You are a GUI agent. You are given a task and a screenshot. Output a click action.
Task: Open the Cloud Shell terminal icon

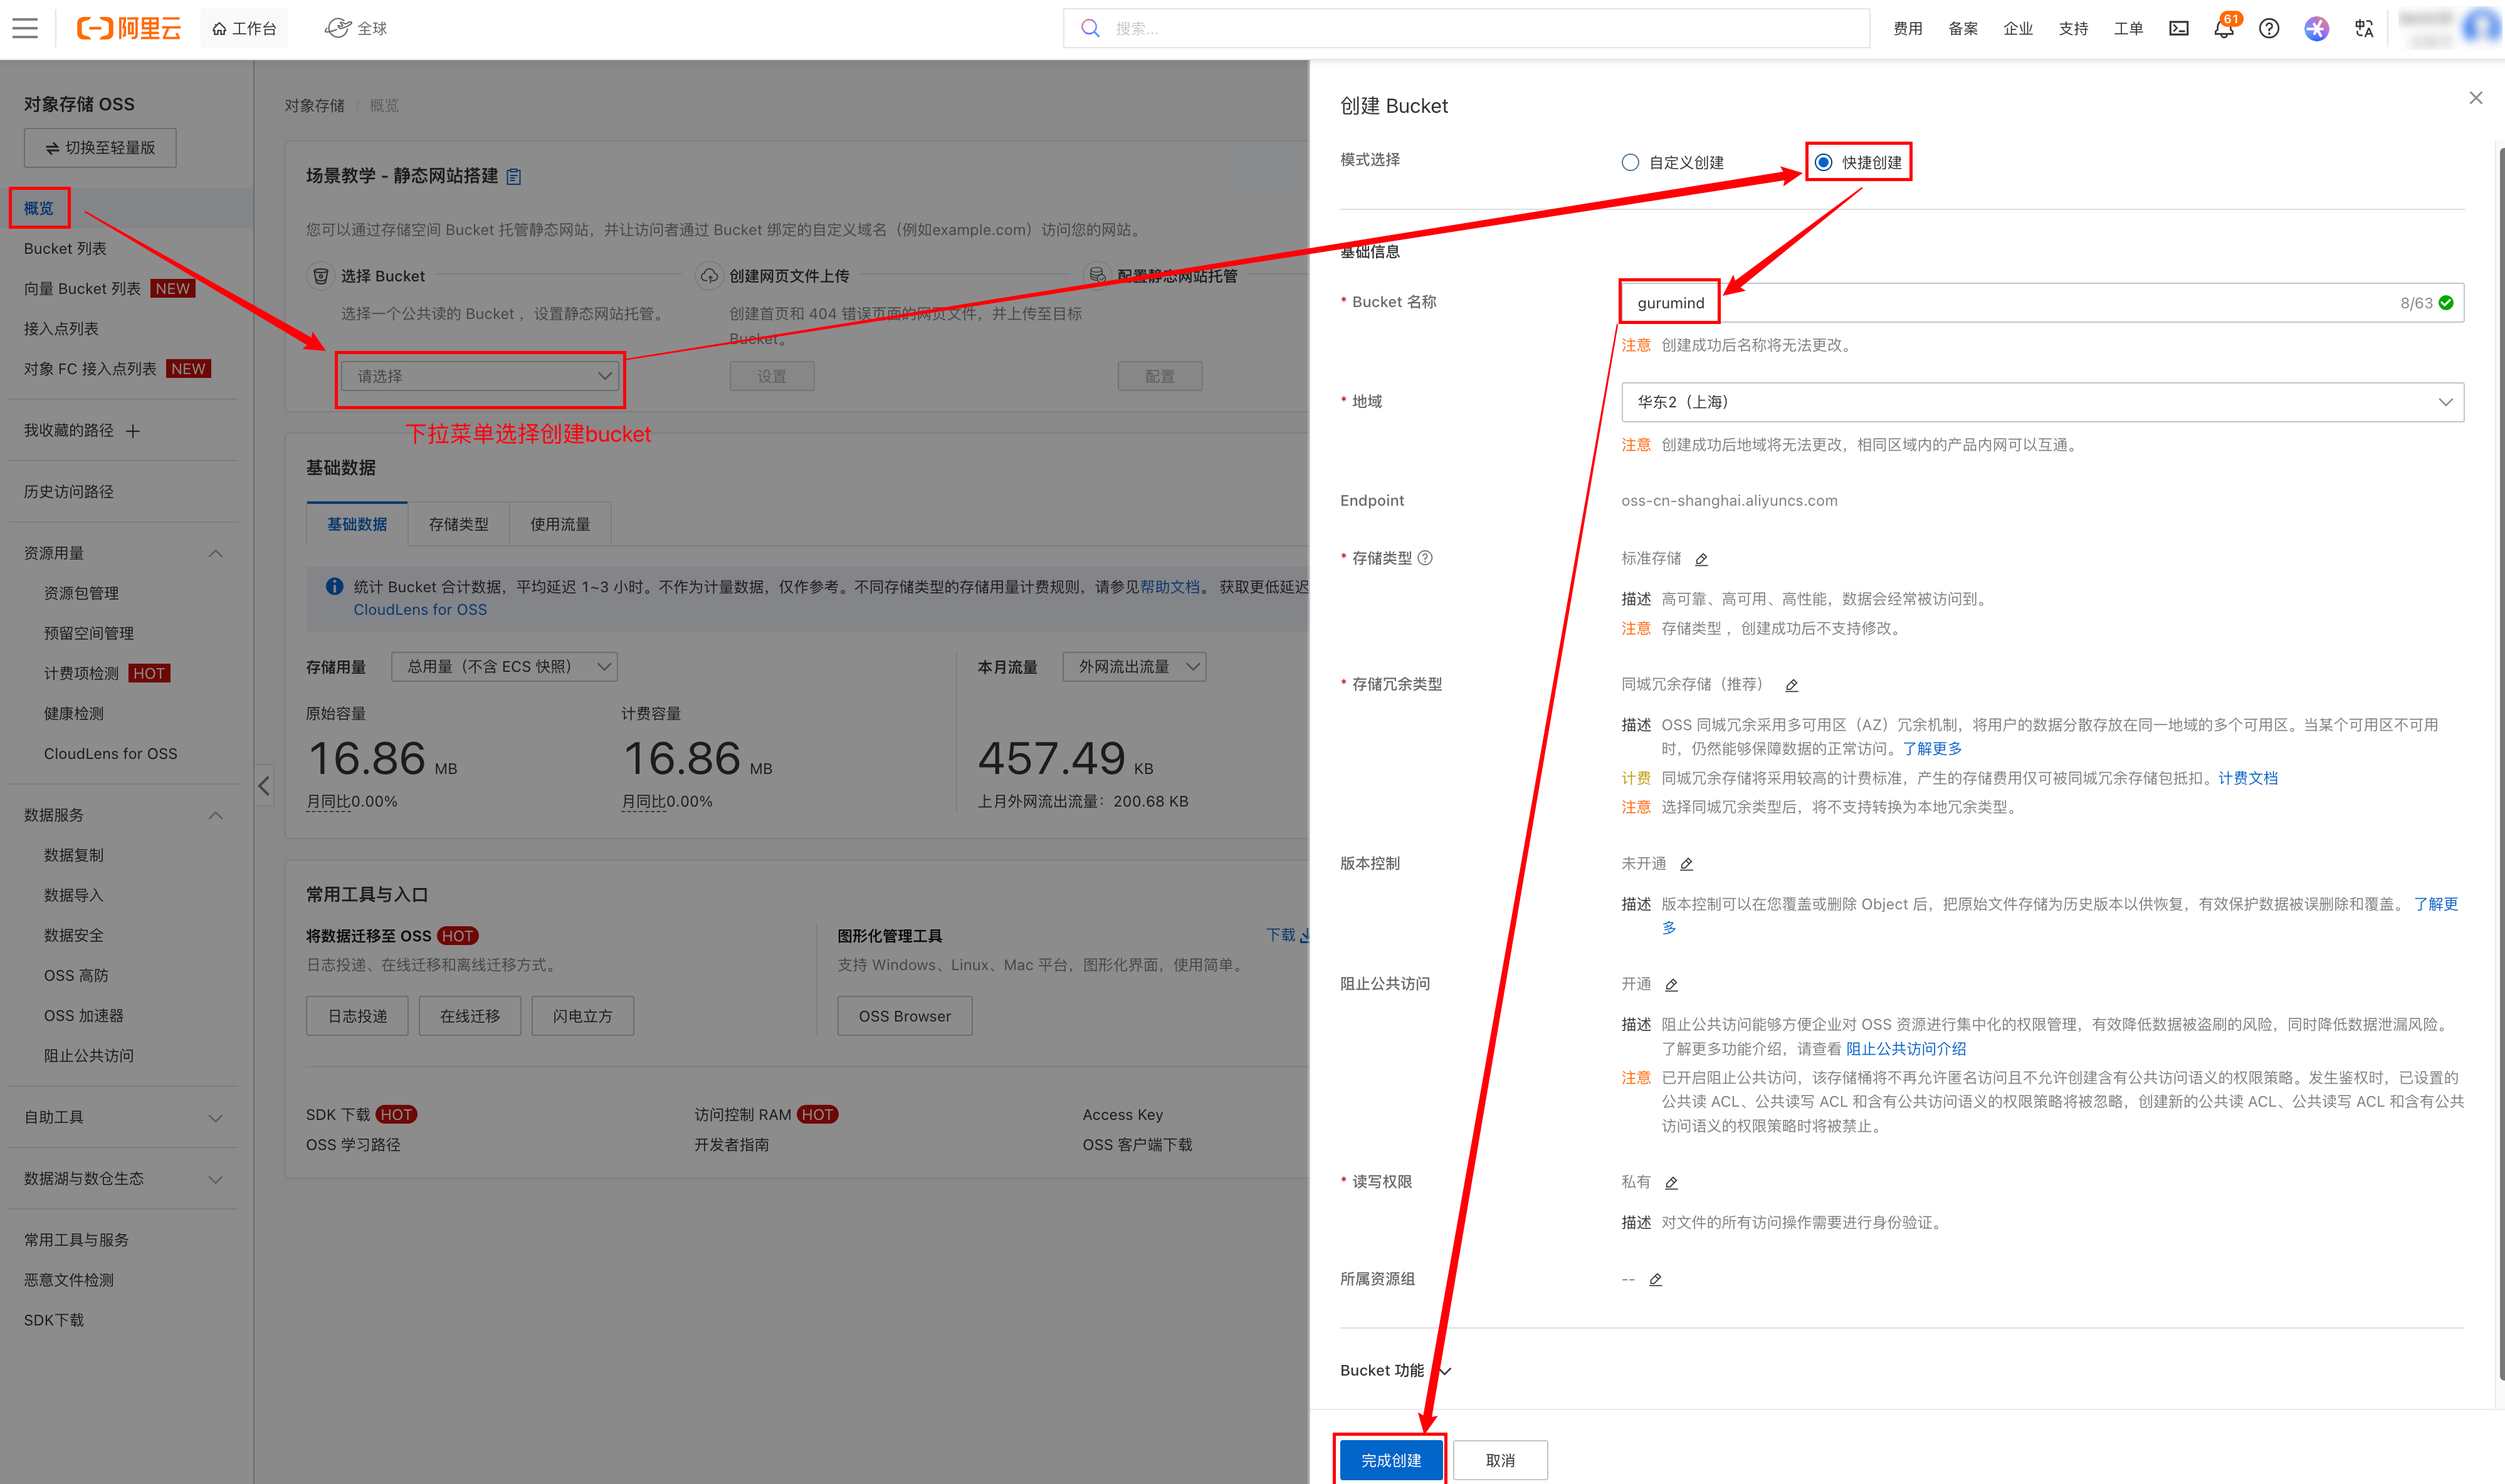pyautogui.click(x=2178, y=29)
